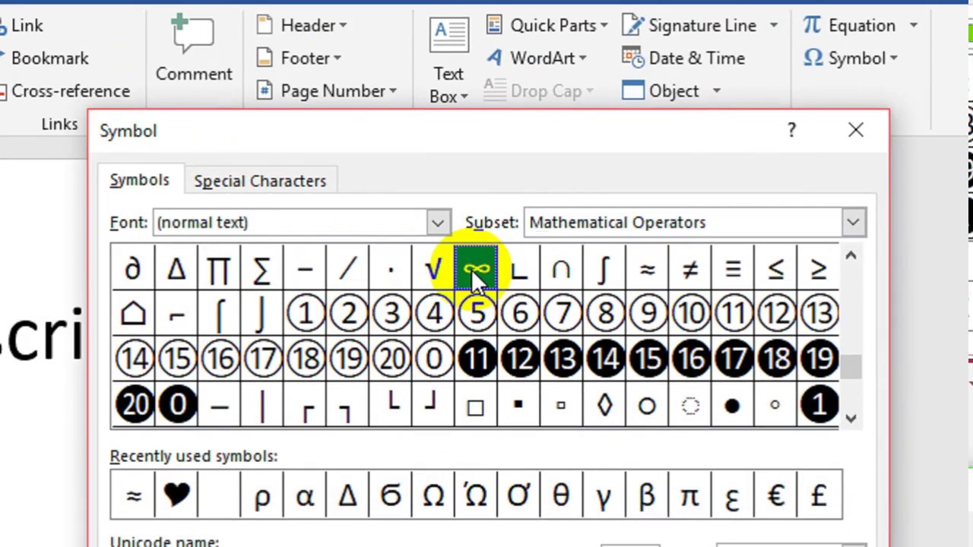Open Symbol dialog help
This screenshot has width=973, height=547.
pos(791,130)
